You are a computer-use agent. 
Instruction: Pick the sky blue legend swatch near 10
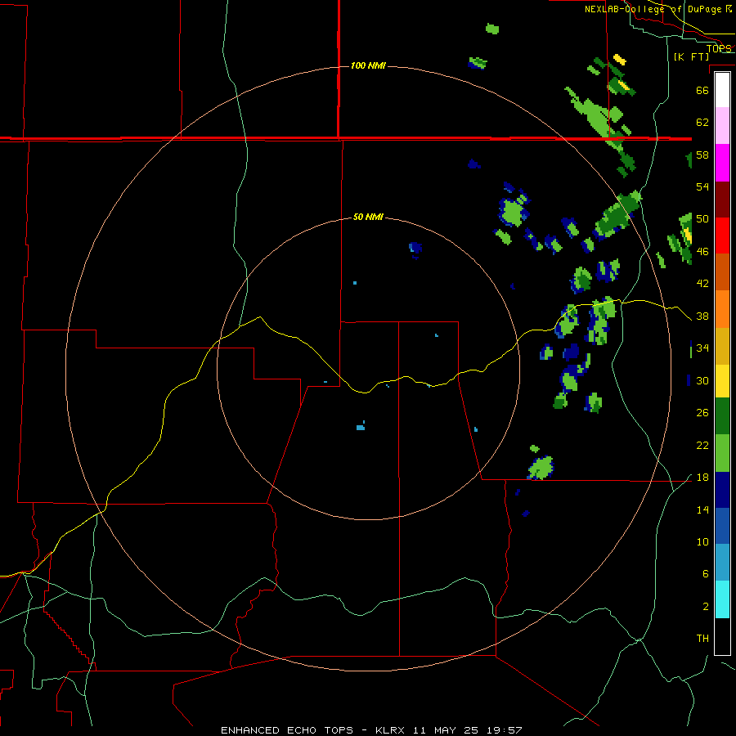pyautogui.click(x=722, y=562)
